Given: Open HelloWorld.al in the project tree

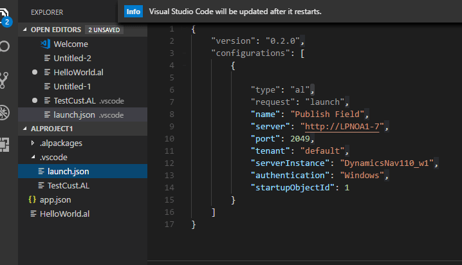Looking at the screenshot, I should [x=82, y=214].
